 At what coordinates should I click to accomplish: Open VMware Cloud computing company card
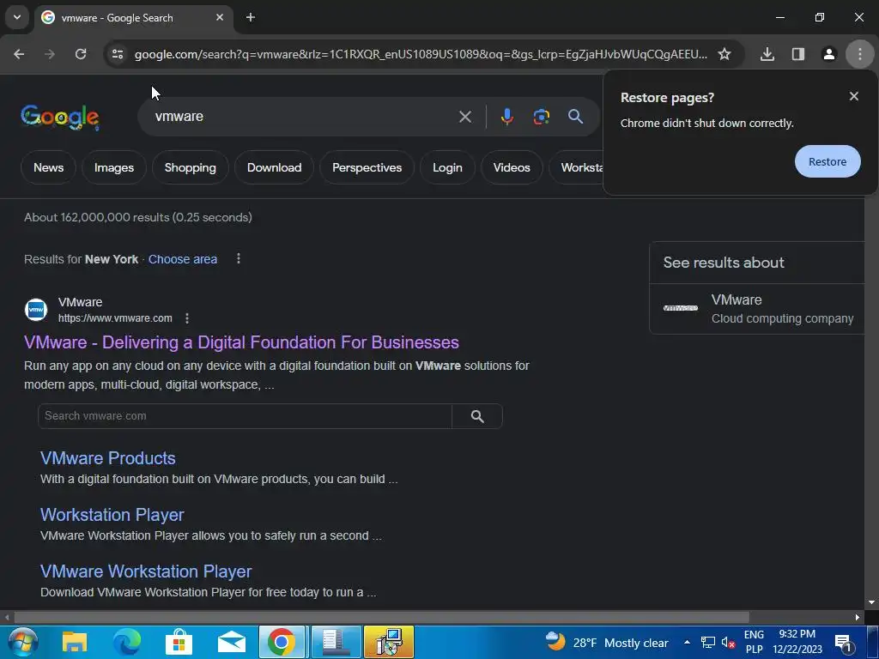click(x=758, y=309)
